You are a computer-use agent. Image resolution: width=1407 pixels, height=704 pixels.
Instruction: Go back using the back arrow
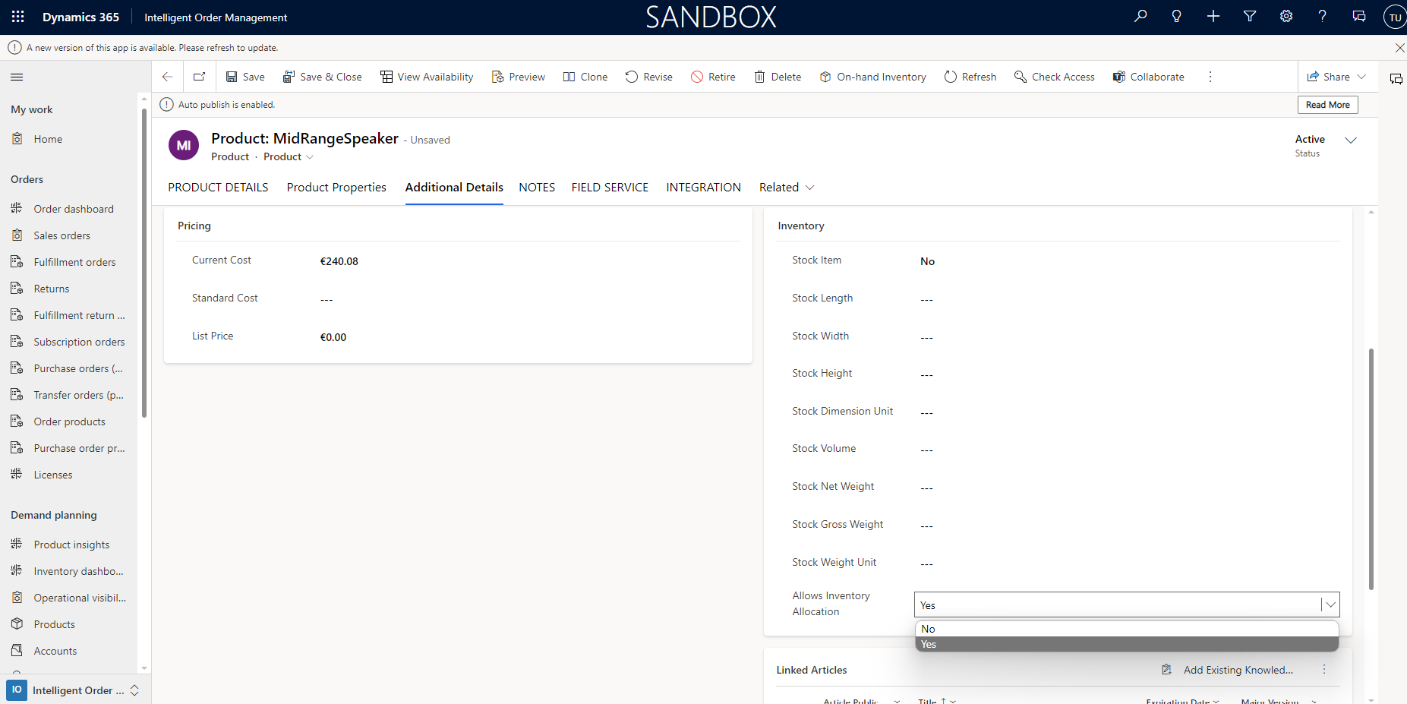point(168,77)
